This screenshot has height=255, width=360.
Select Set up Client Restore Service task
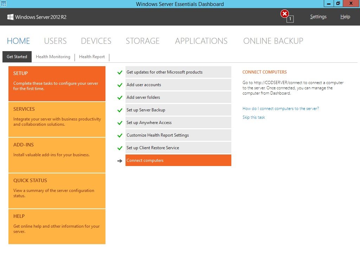point(178,147)
